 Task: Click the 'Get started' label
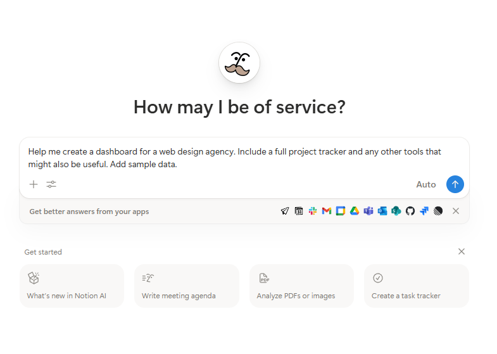(43, 252)
